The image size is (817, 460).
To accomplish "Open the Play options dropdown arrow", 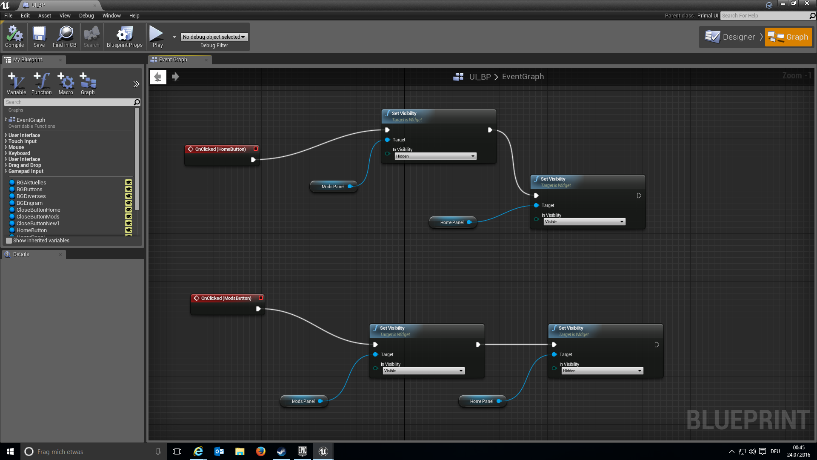I will coord(174,37).
